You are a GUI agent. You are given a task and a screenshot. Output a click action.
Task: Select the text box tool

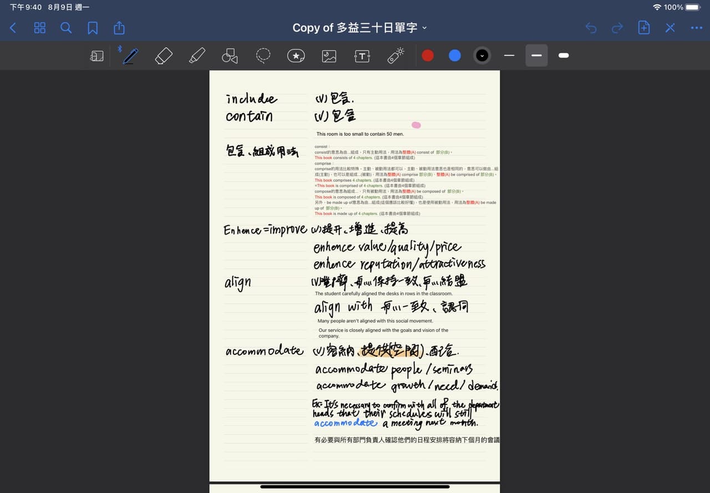click(362, 55)
